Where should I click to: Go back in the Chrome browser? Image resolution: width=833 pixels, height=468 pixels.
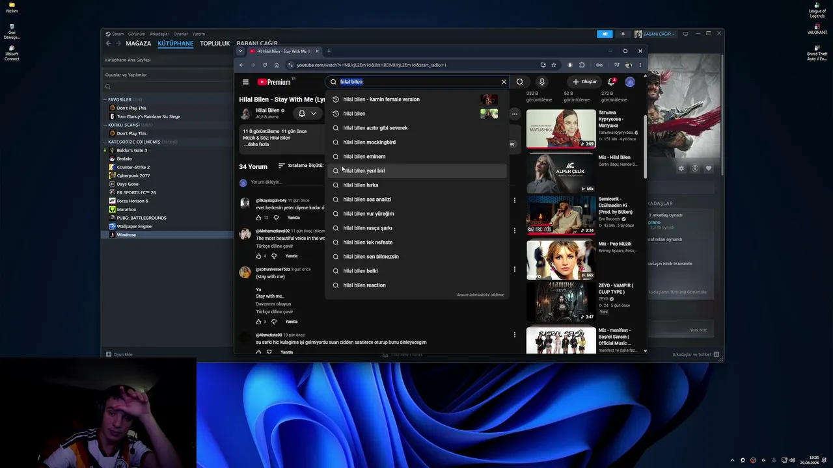[241, 65]
